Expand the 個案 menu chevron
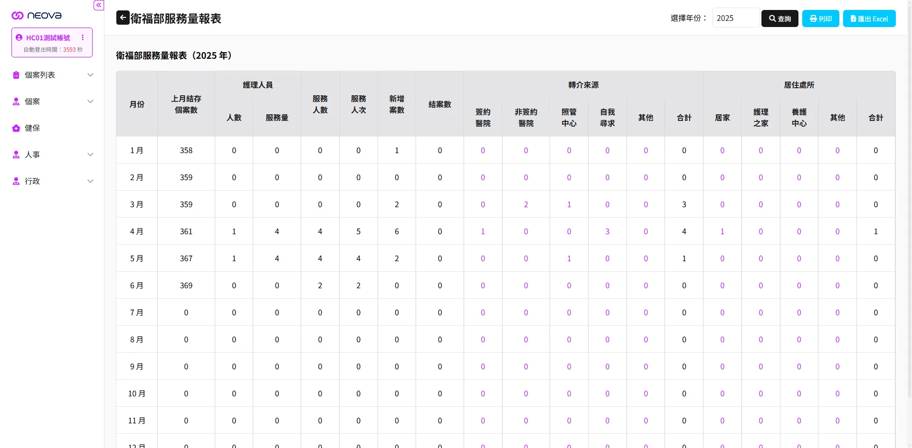The image size is (912, 448). [x=90, y=101]
